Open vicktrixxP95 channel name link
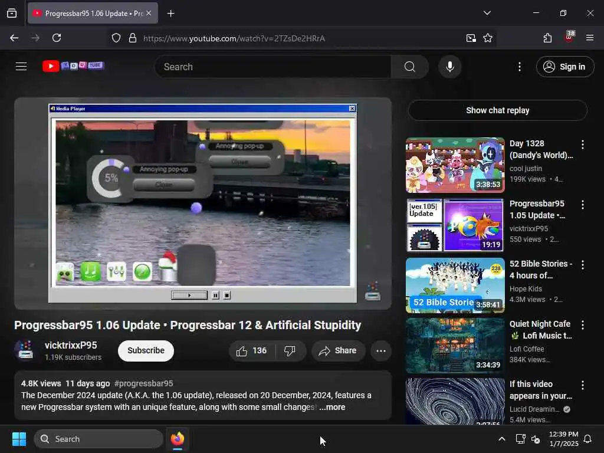The width and height of the screenshot is (604, 453). pos(71,345)
